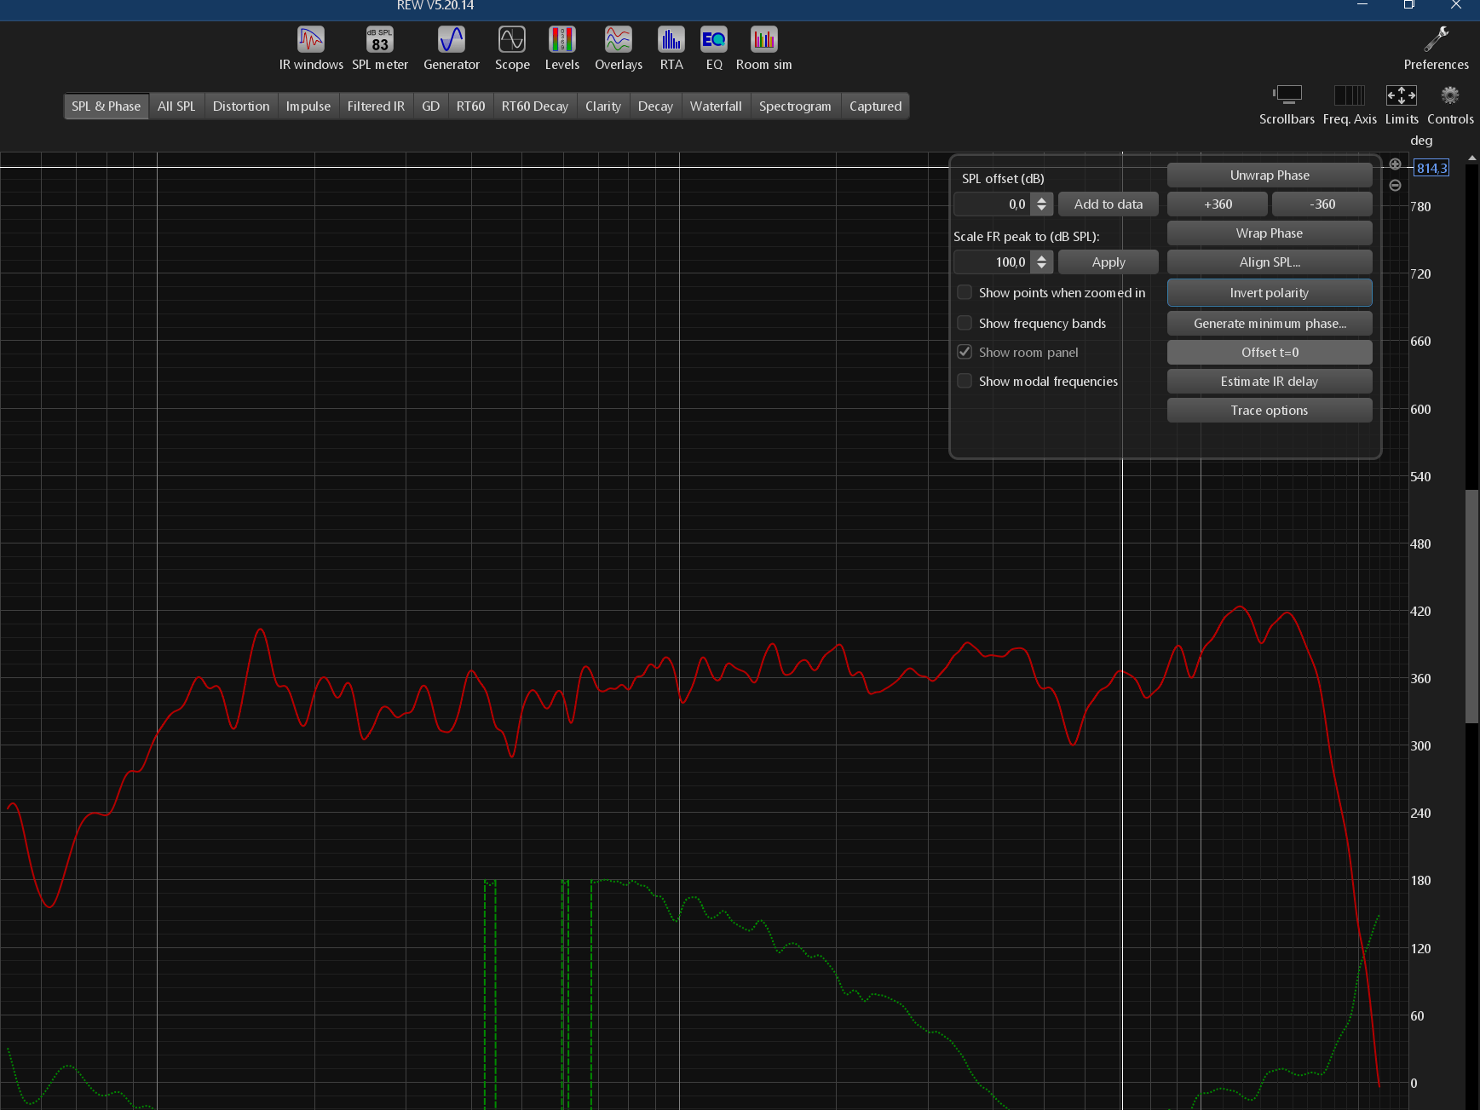The width and height of the screenshot is (1480, 1110).
Task: Switch to the Distortion tab
Action: pyautogui.click(x=241, y=106)
